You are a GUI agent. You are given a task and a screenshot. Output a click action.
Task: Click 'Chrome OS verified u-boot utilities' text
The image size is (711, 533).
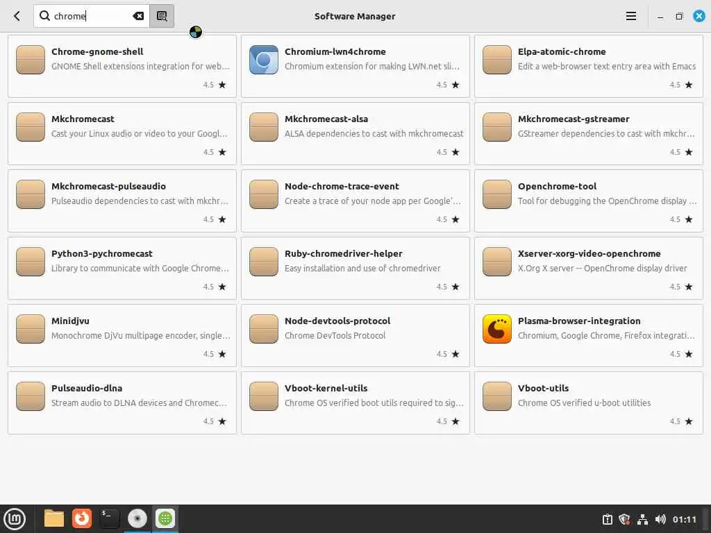[584, 403]
